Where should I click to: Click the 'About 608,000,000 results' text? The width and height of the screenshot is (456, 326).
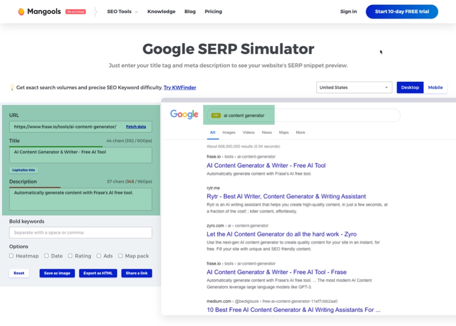pyautogui.click(x=243, y=147)
